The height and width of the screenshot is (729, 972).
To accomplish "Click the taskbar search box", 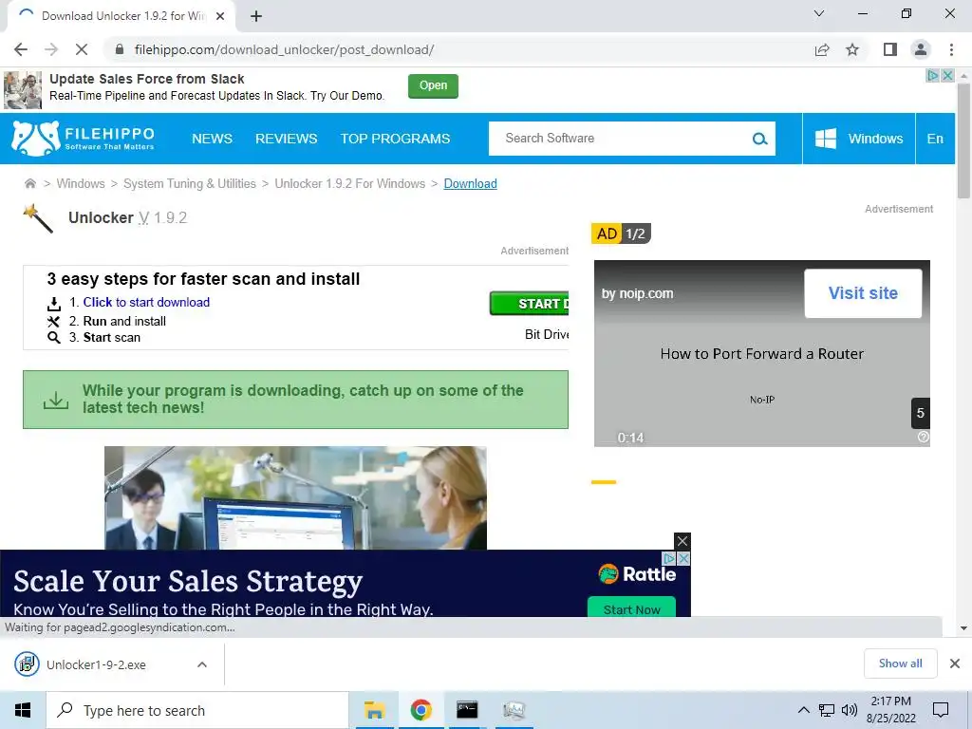I will [x=197, y=710].
